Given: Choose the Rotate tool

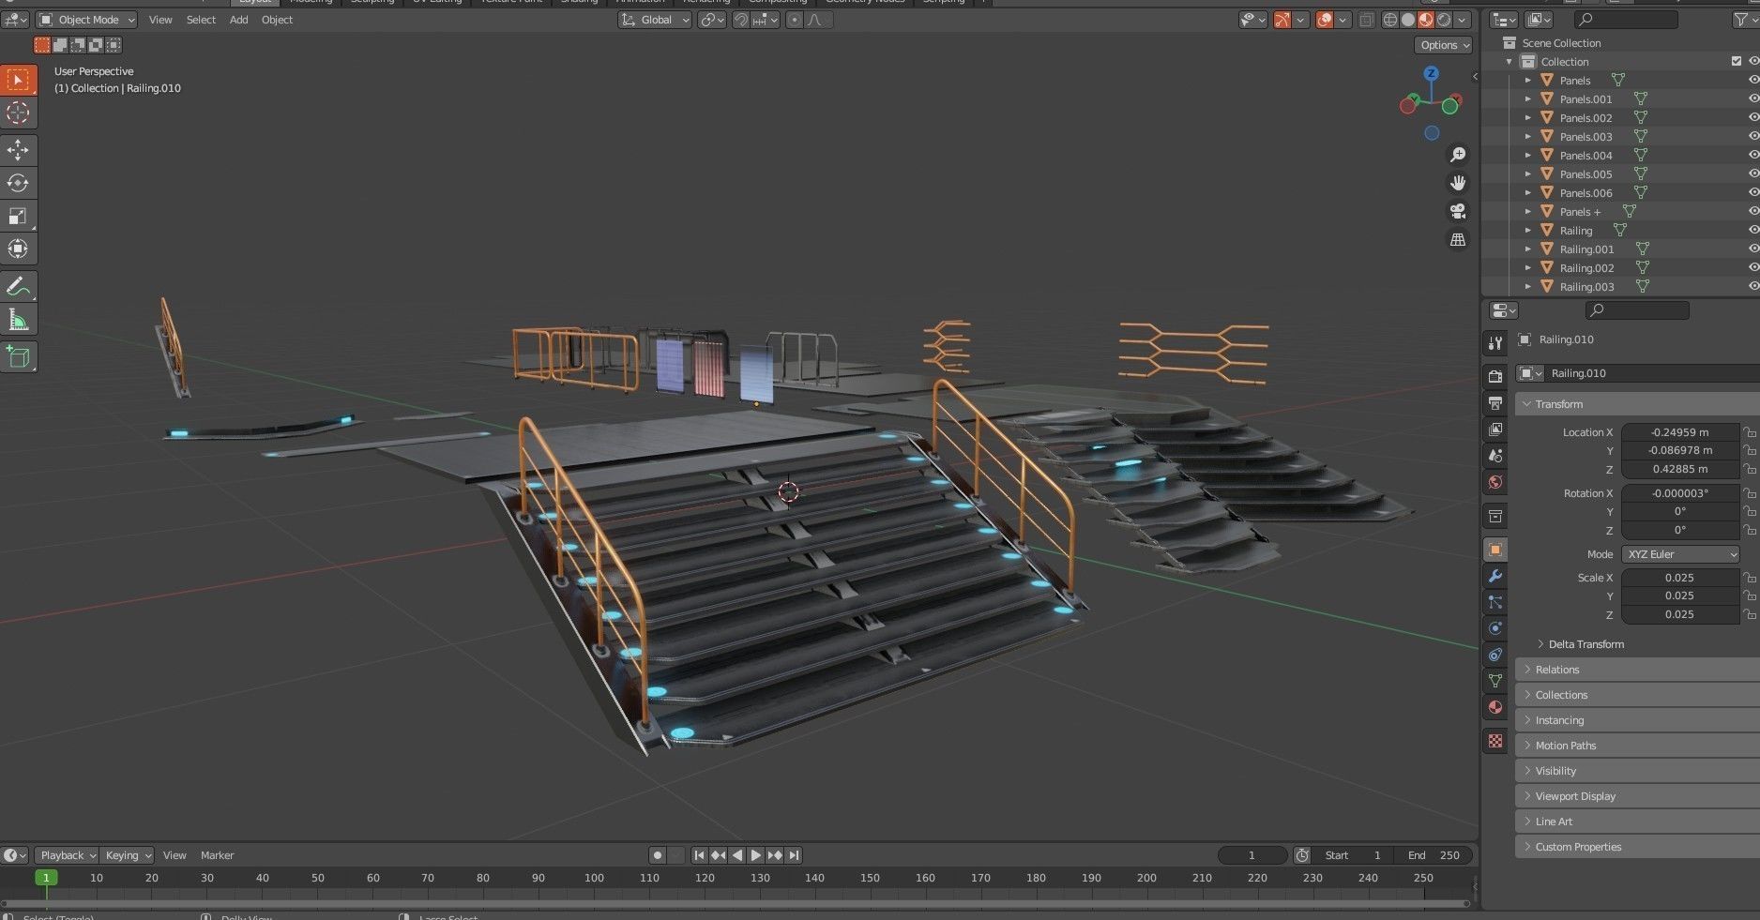Looking at the screenshot, I should pos(18,183).
